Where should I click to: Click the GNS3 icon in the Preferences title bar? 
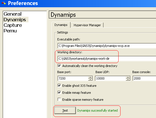pos(4,3)
